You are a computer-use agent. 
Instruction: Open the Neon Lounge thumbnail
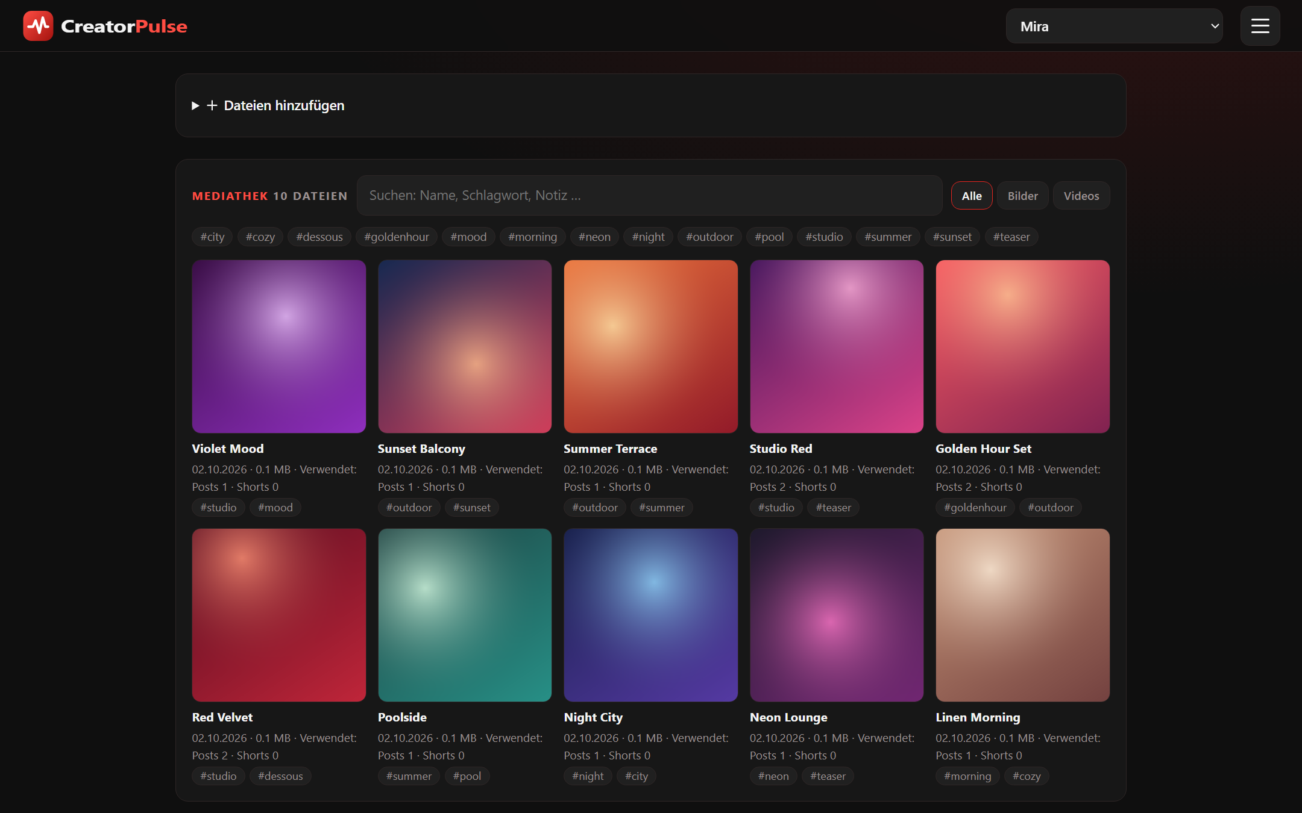837,615
